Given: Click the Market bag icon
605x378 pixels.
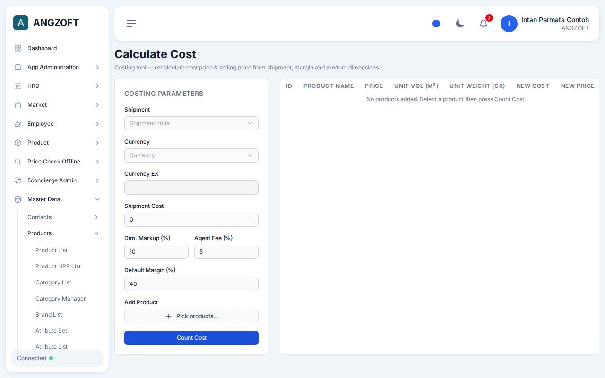Looking at the screenshot, I should [x=18, y=105].
